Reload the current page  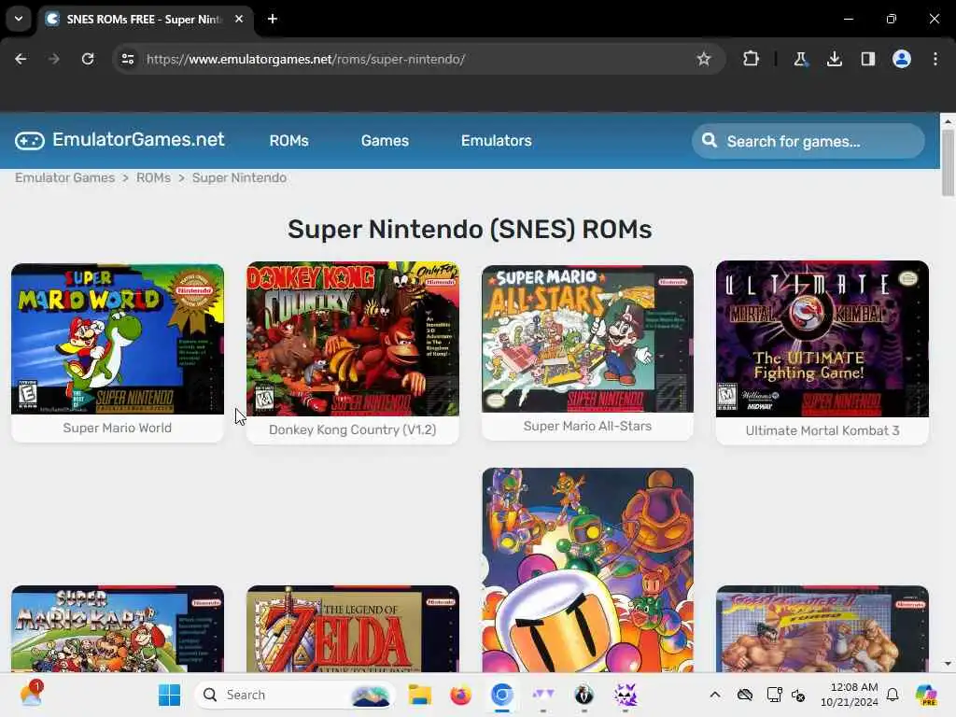click(x=88, y=59)
